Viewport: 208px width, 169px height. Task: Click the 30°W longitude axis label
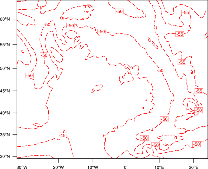click(x=22, y=167)
